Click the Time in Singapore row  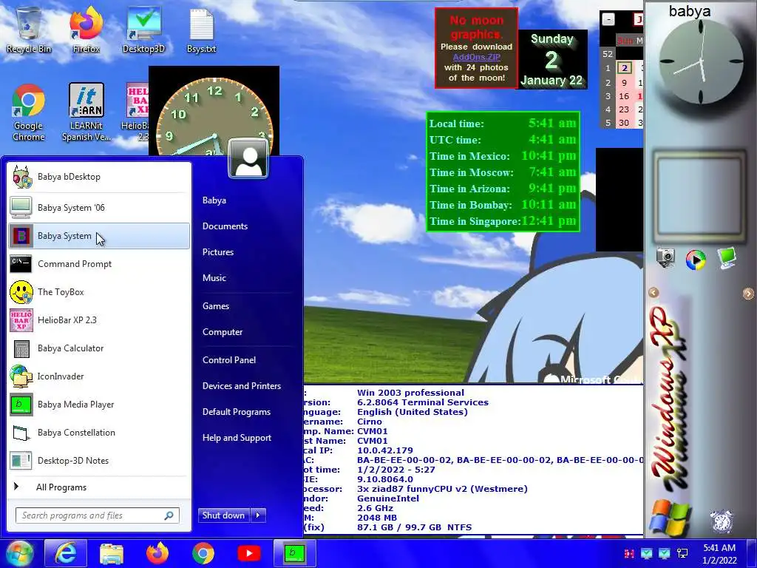(x=503, y=221)
